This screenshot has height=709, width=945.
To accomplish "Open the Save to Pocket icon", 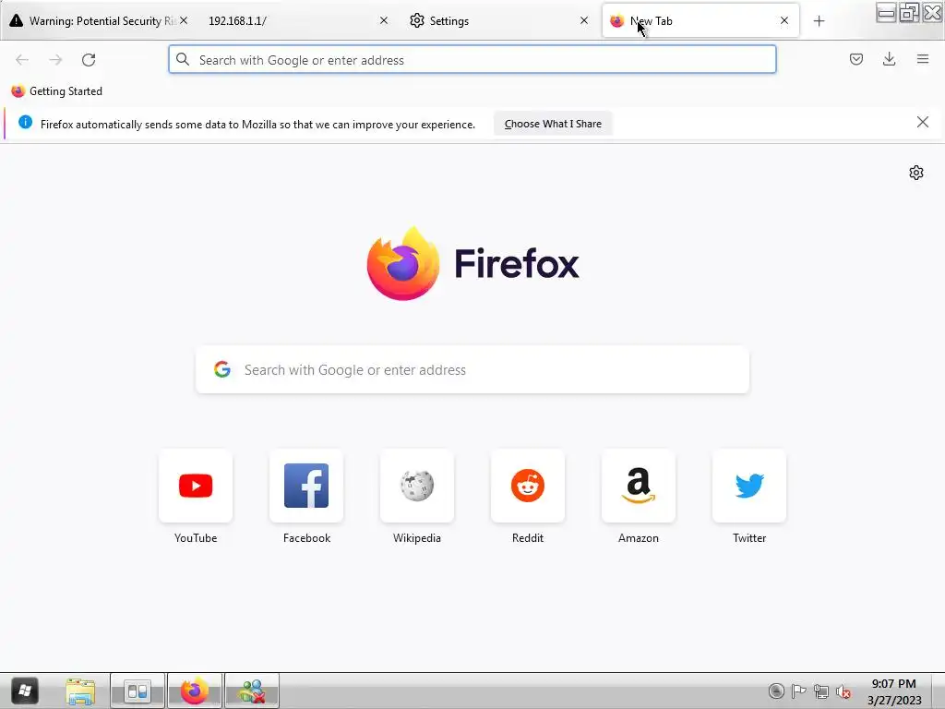I will coord(855,59).
